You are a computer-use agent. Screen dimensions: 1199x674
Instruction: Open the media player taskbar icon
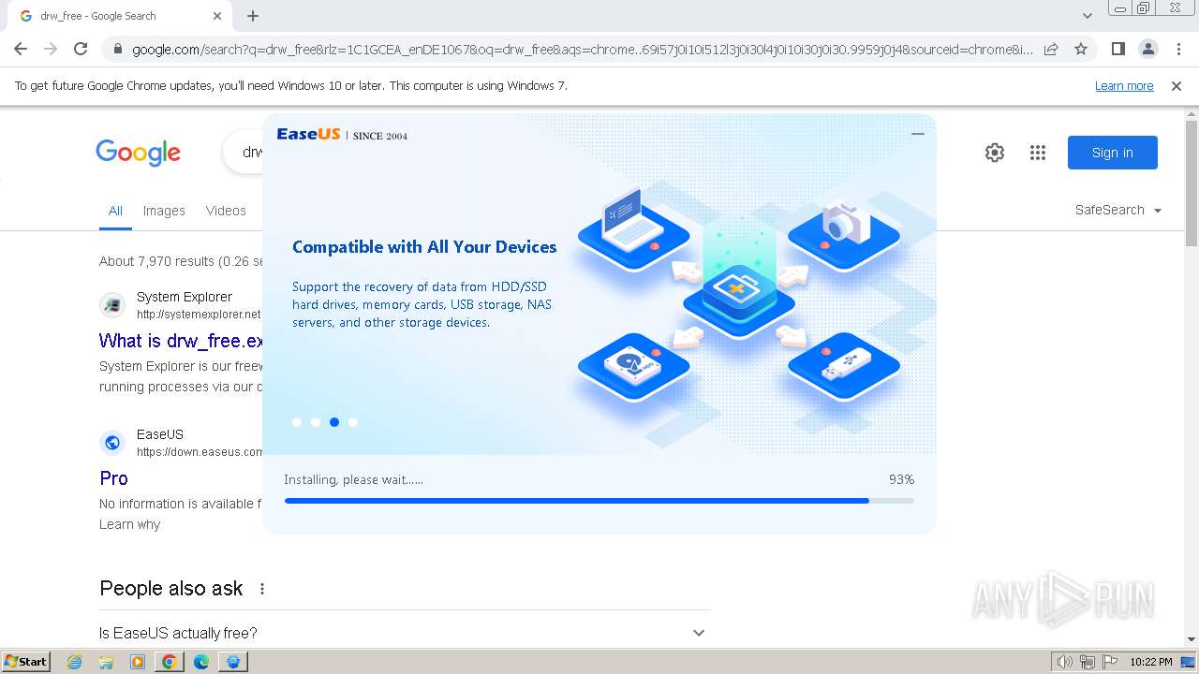[138, 662]
